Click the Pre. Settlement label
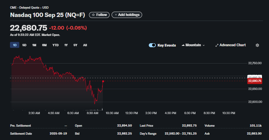The image size is (269, 140). click(x=20, y=126)
